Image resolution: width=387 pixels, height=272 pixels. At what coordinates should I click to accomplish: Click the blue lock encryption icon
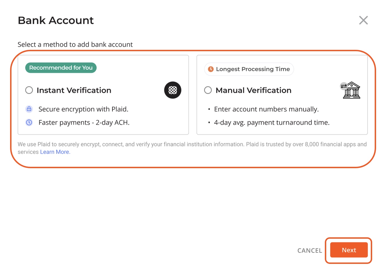coord(29,109)
